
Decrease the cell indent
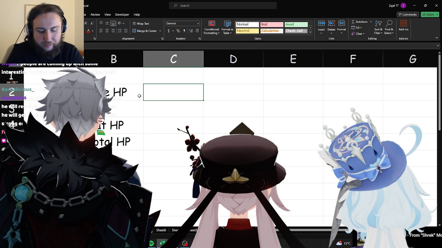click(119, 31)
